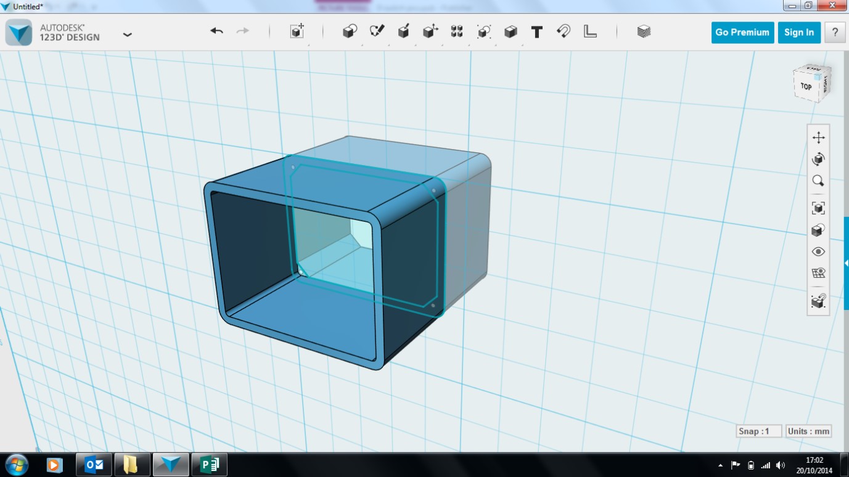Open the Primitives shapes tool
The height and width of the screenshot is (477, 849).
350,31
